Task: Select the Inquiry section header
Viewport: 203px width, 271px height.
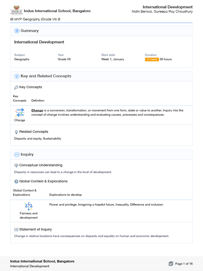Action: pos(27,154)
